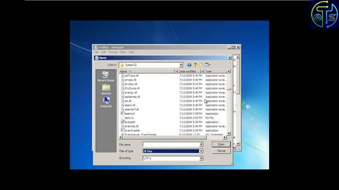The image size is (339, 190).
Task: Sort by the Date modified column header
Action: 189,71
